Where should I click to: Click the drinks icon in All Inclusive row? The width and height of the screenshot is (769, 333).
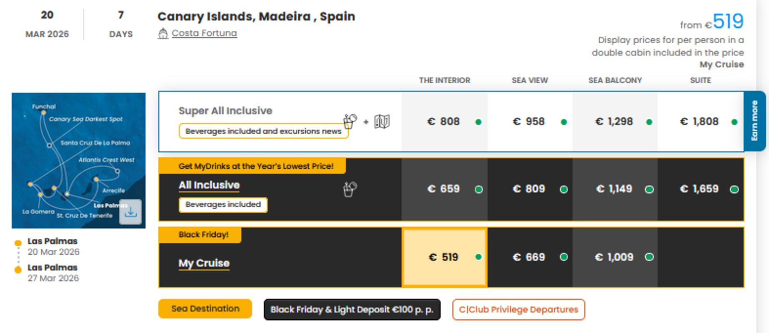pos(350,189)
